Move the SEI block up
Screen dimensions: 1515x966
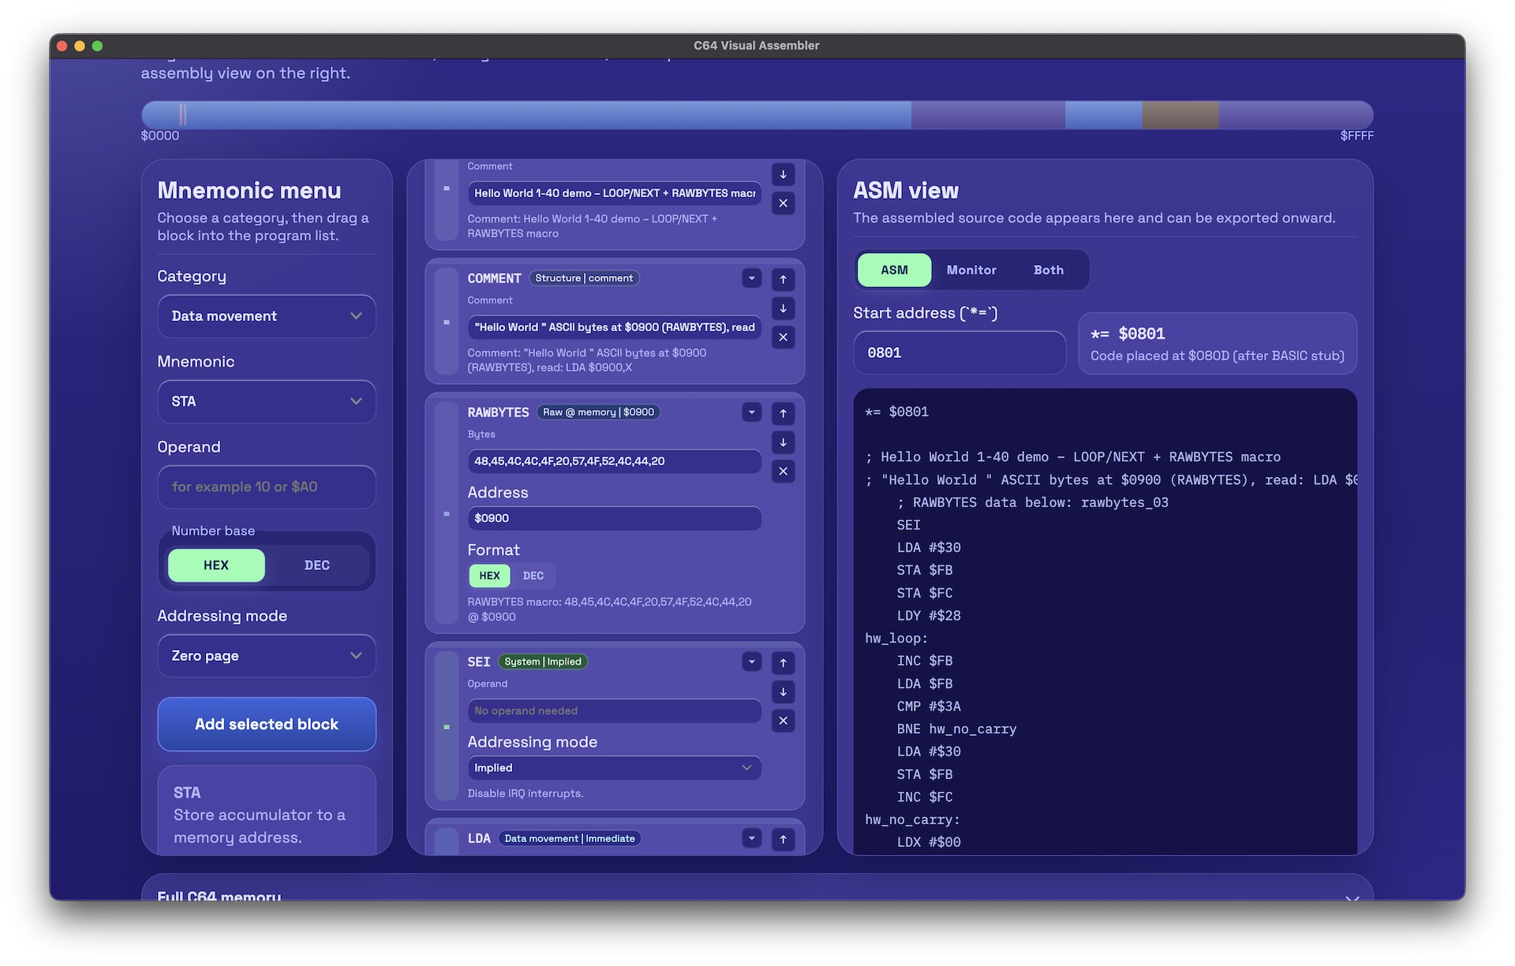click(783, 663)
